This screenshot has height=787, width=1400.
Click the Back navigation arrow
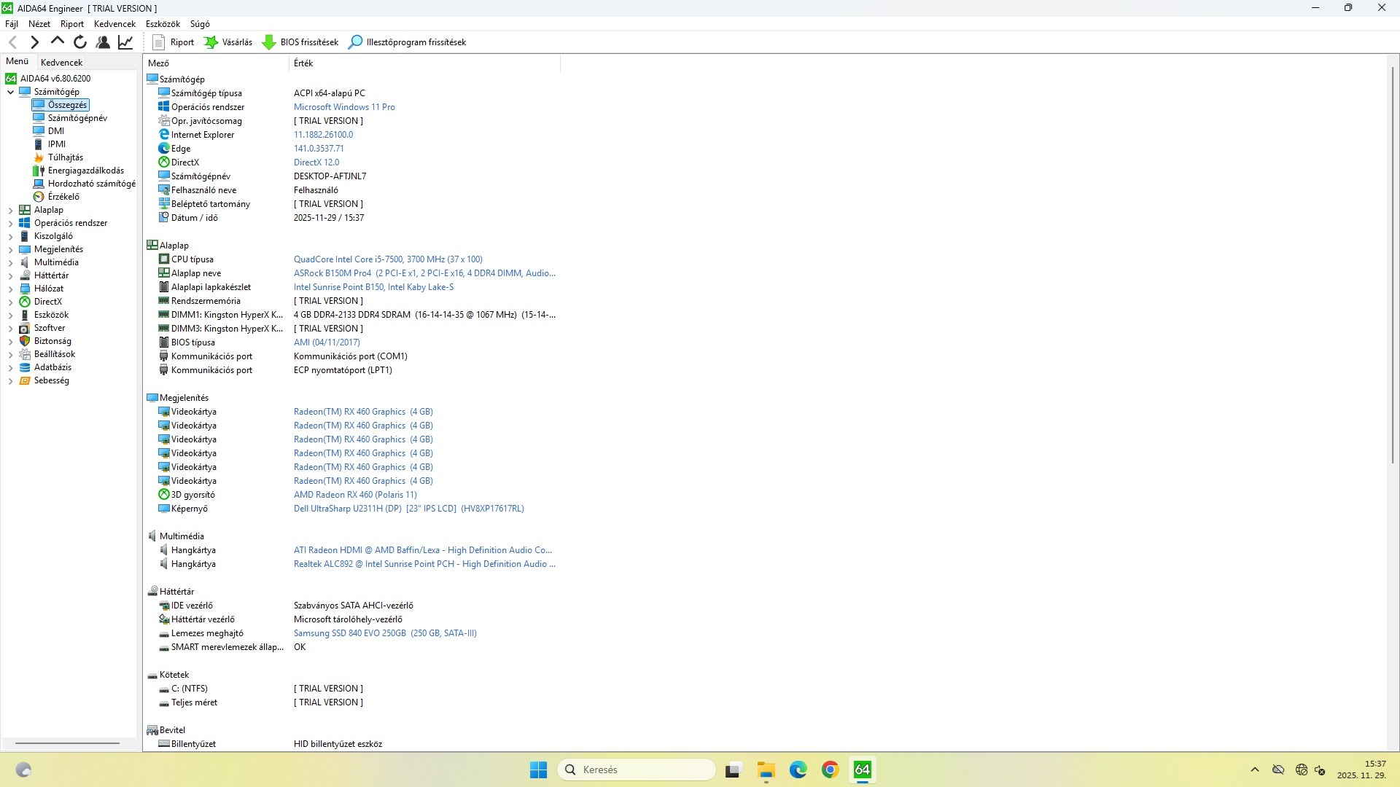(x=12, y=42)
